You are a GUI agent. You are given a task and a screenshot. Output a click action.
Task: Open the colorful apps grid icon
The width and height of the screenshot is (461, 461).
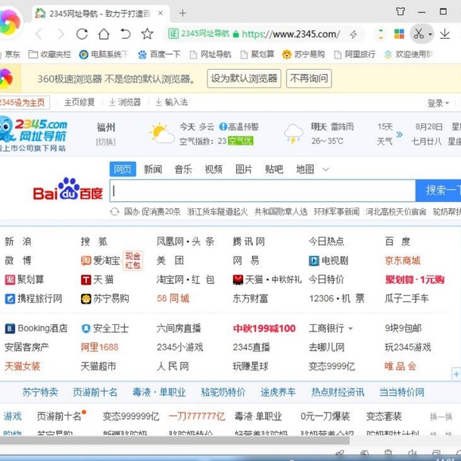pyautogui.click(x=399, y=34)
